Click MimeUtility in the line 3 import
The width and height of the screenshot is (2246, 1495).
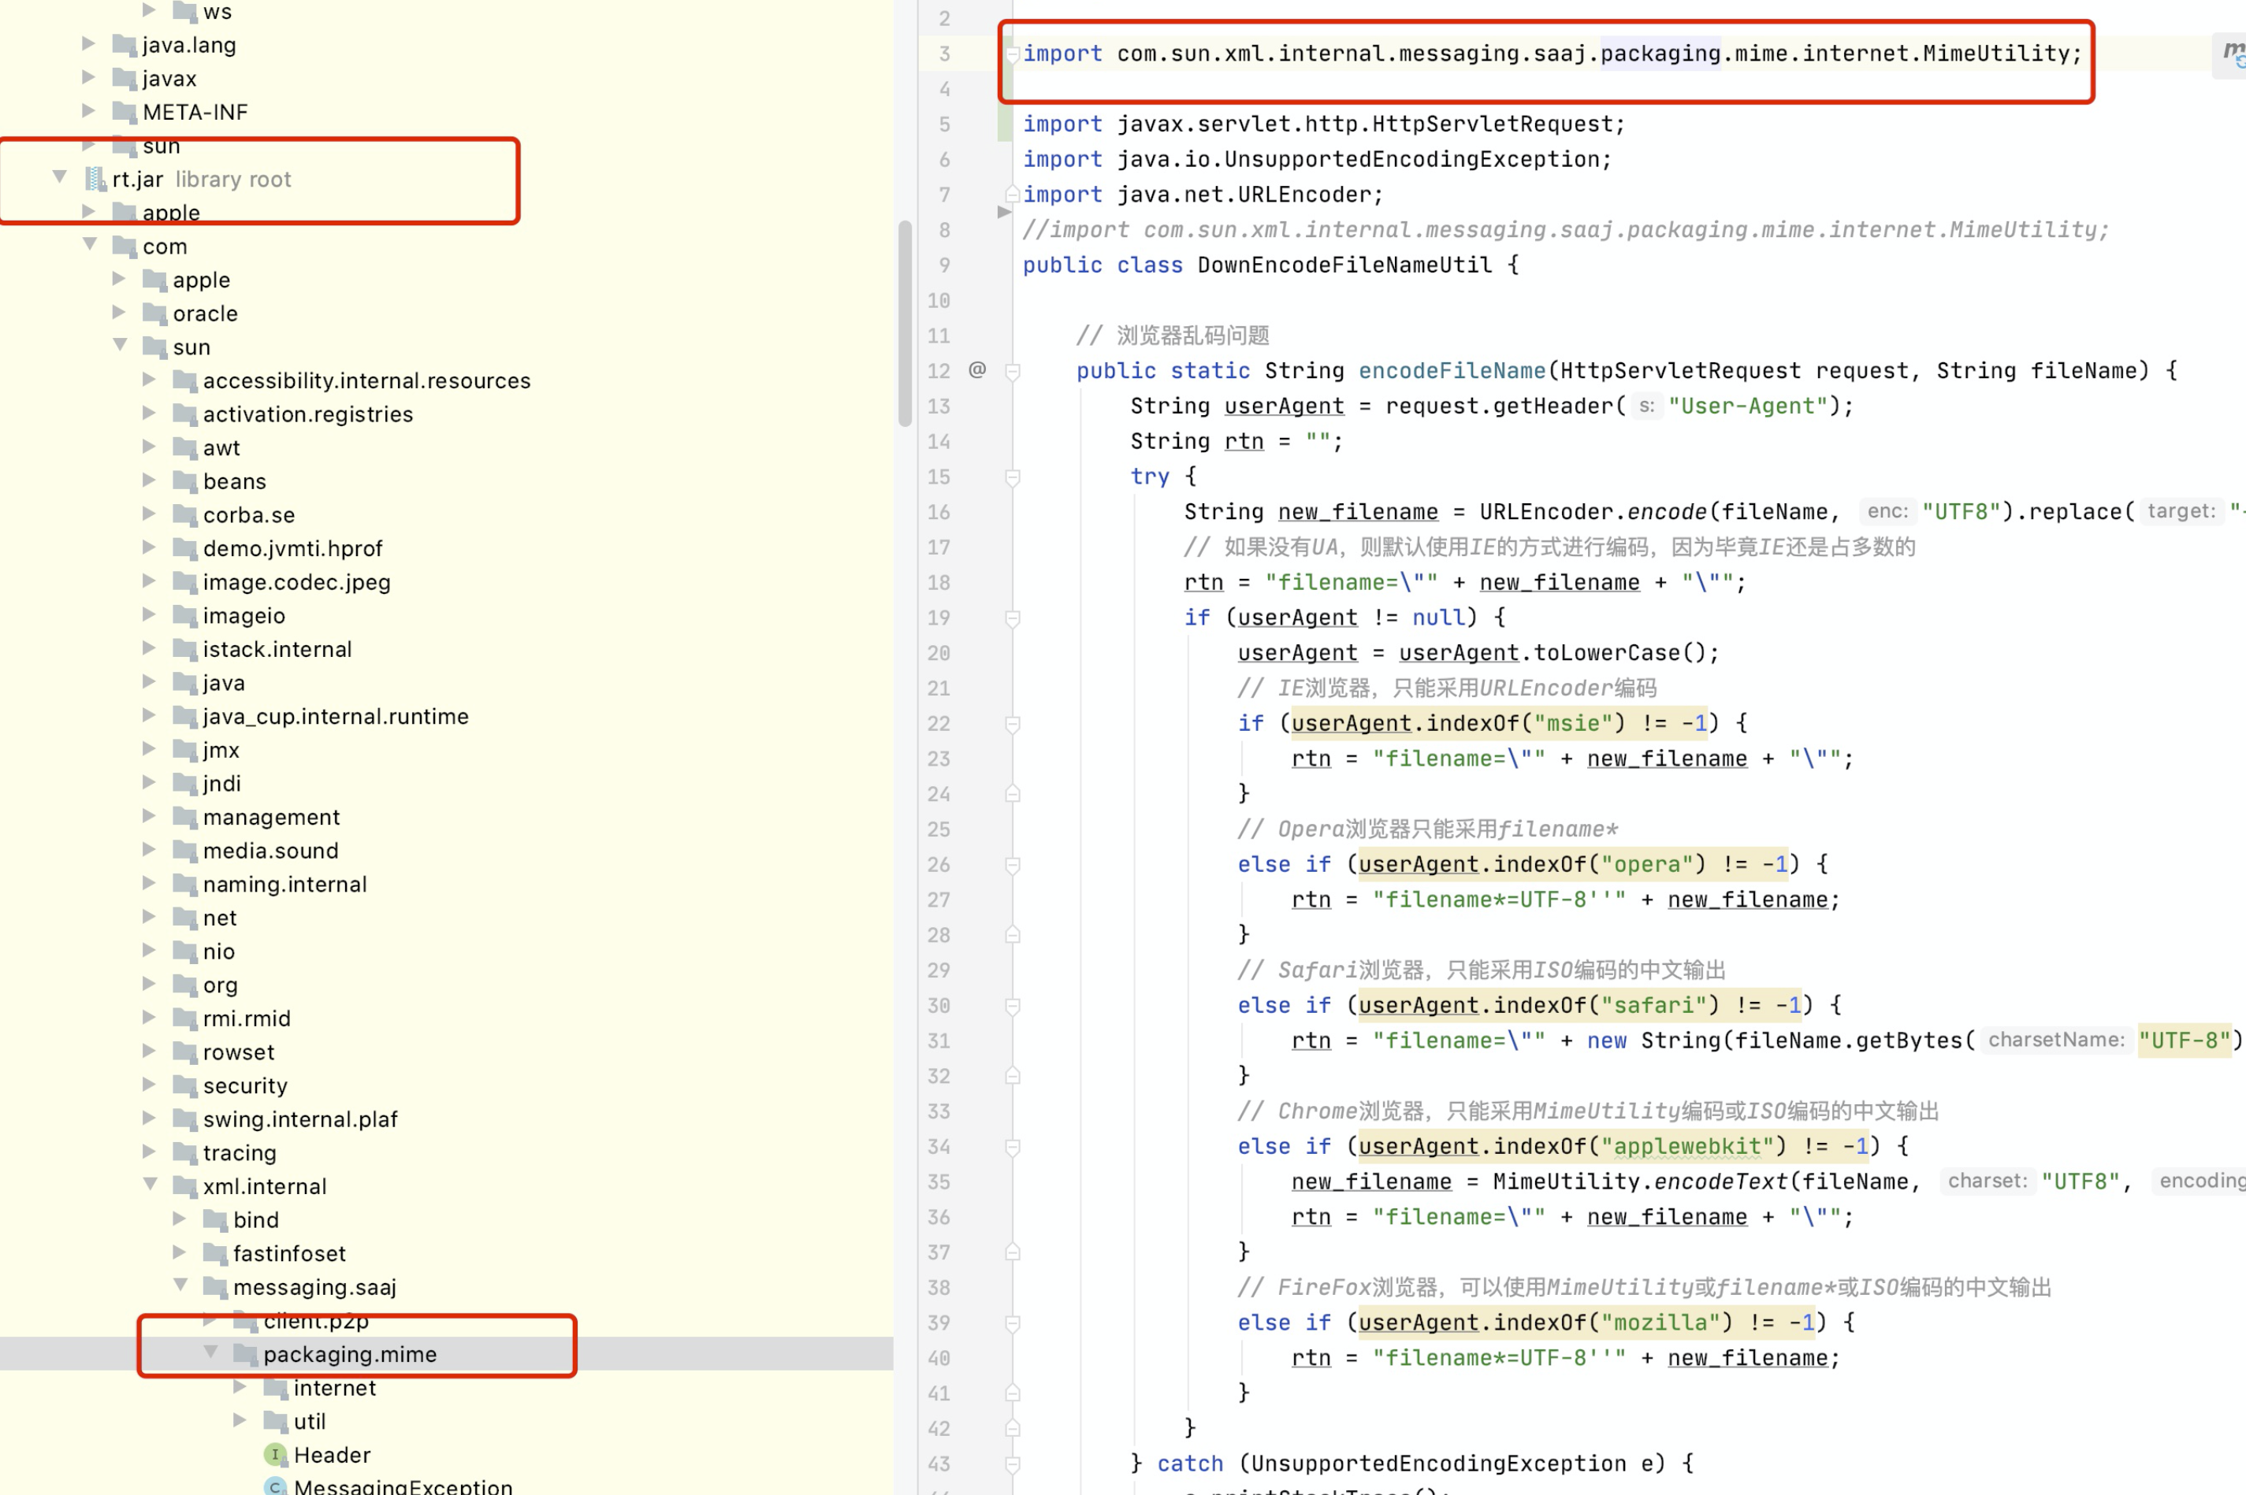pos(1995,54)
